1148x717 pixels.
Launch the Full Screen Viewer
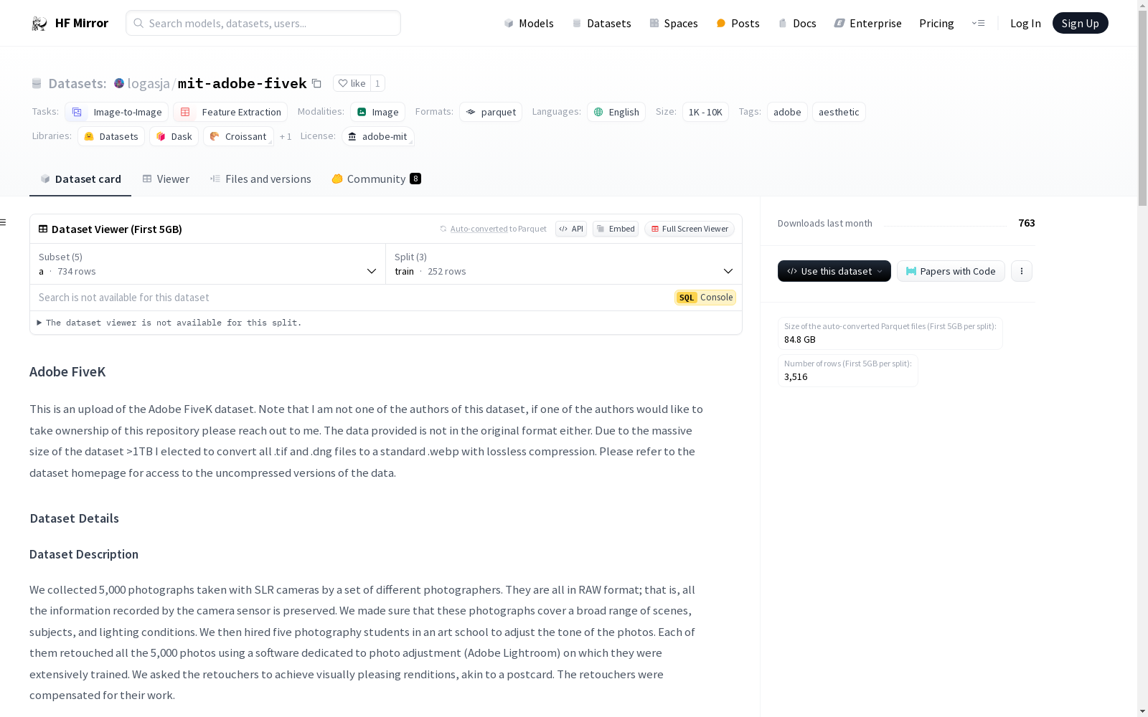689,229
